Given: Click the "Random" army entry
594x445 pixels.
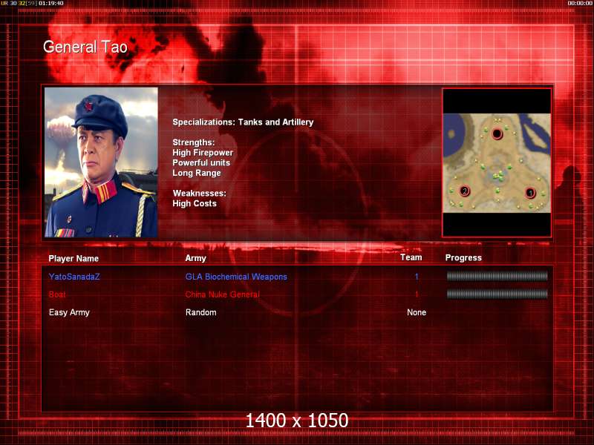Looking at the screenshot, I should [200, 312].
